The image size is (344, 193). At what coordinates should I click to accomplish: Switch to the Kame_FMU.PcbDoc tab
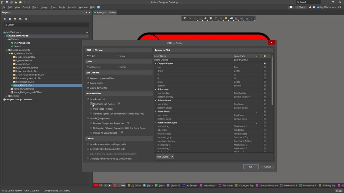(105, 13)
